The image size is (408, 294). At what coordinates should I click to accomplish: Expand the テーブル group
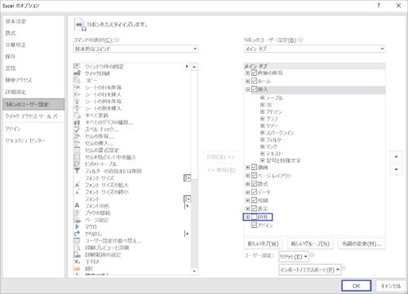[x=263, y=98]
